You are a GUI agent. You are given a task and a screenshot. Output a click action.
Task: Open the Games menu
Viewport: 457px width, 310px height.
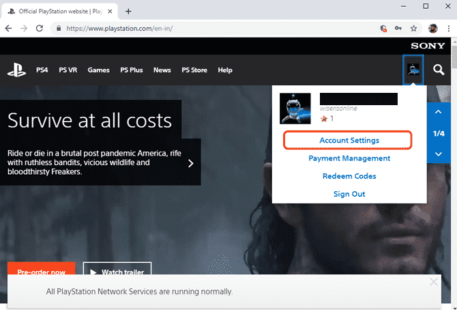tap(98, 70)
